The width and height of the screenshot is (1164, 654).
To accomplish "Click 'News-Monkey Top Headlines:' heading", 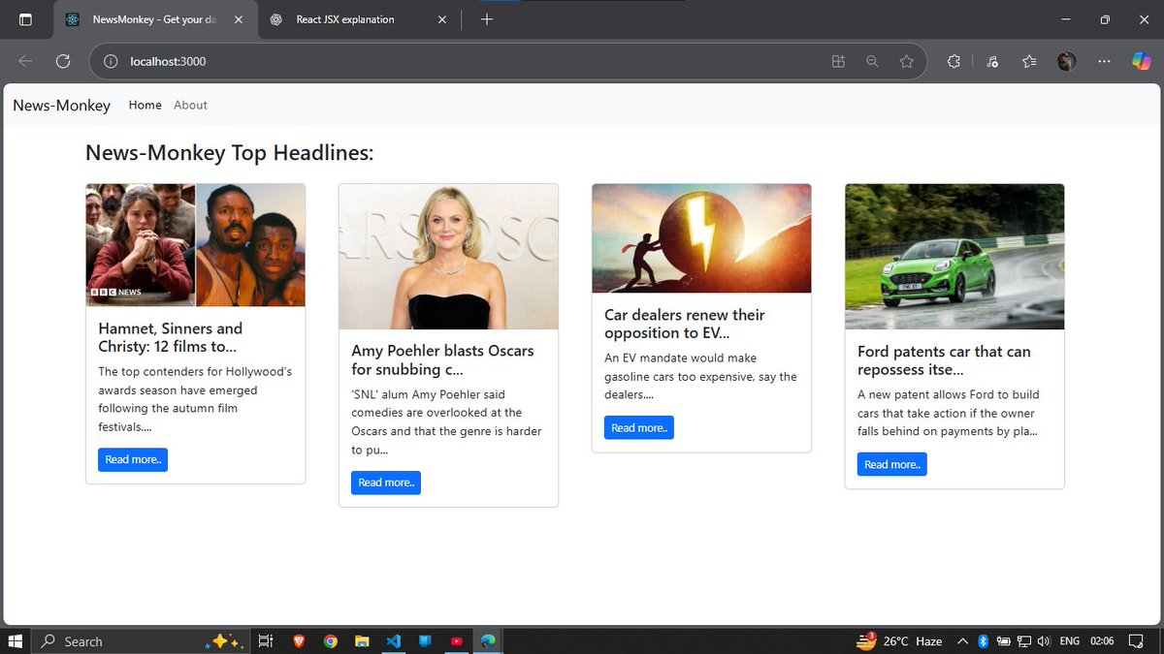I will pyautogui.click(x=230, y=153).
